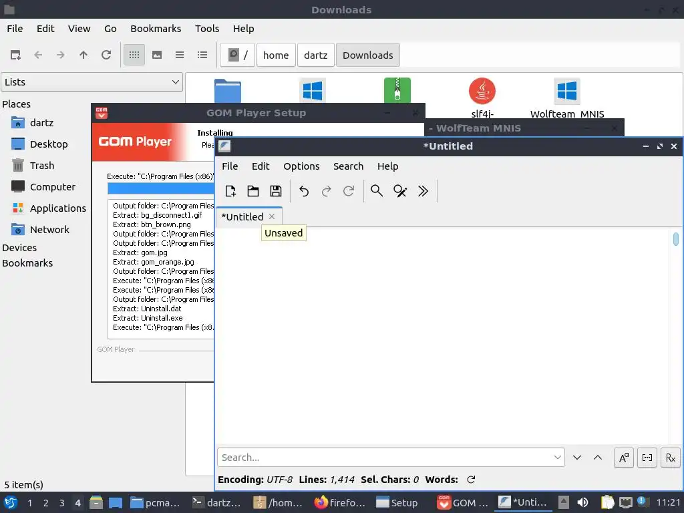
Task: Reload the document with the editor toolbar icon
Action: click(x=349, y=191)
